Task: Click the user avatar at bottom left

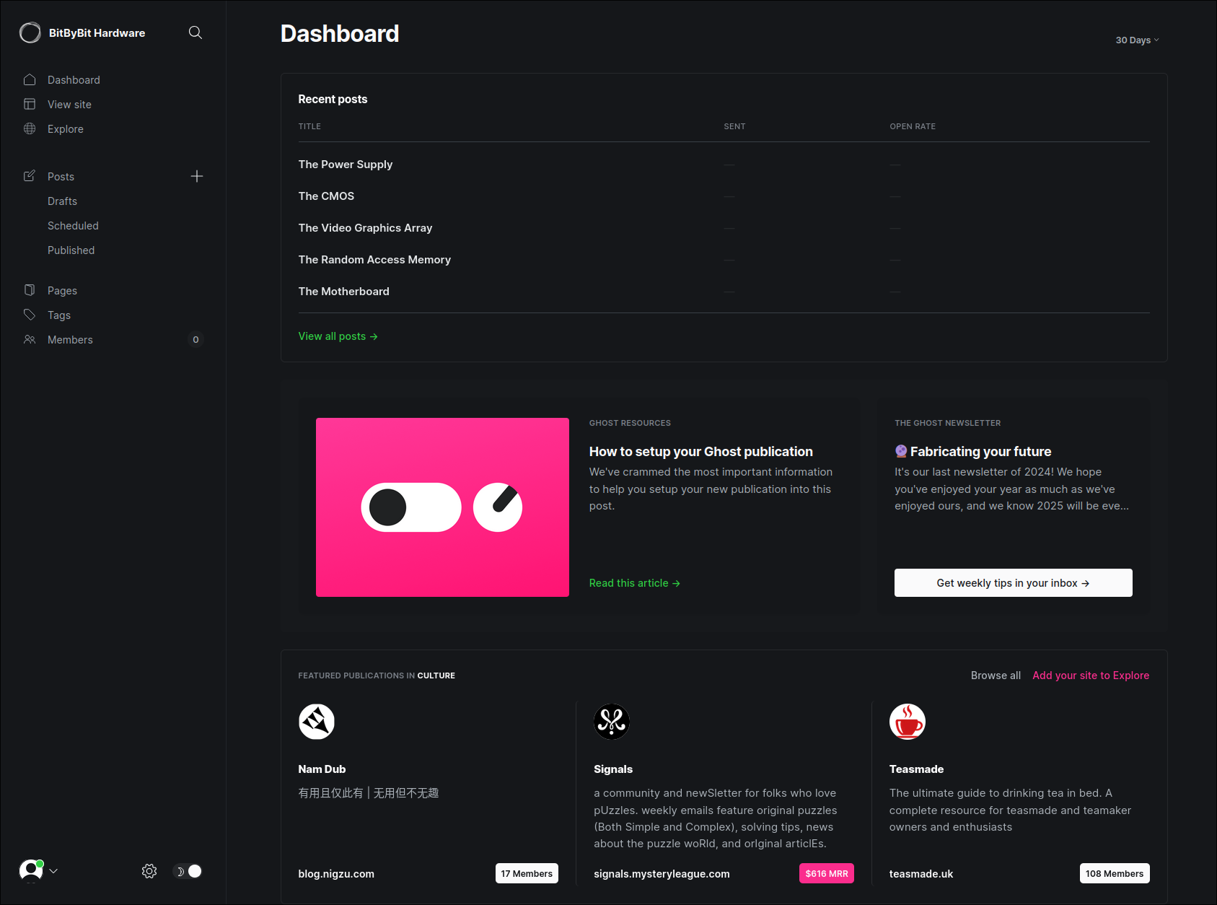Action: click(x=31, y=871)
